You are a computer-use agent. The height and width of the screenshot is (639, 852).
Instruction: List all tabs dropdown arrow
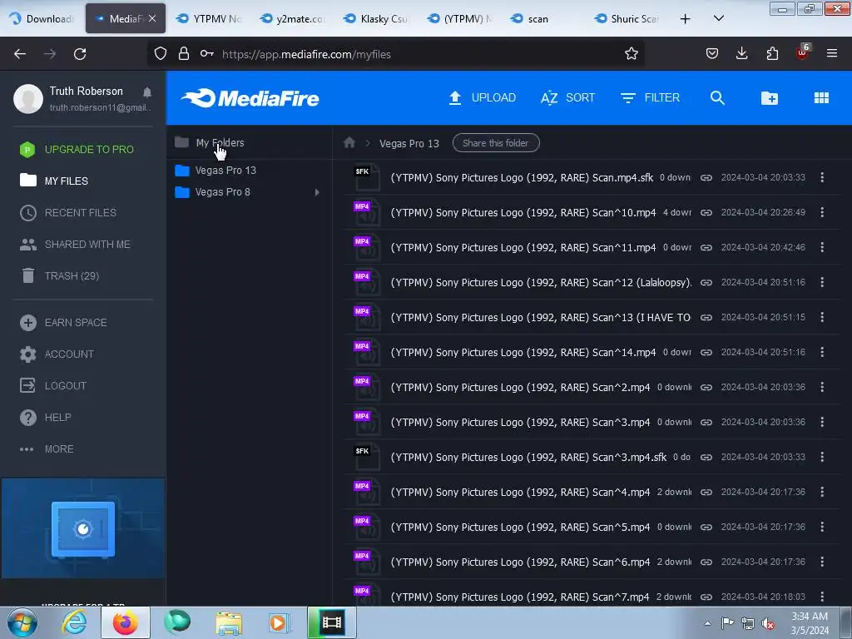tap(718, 18)
